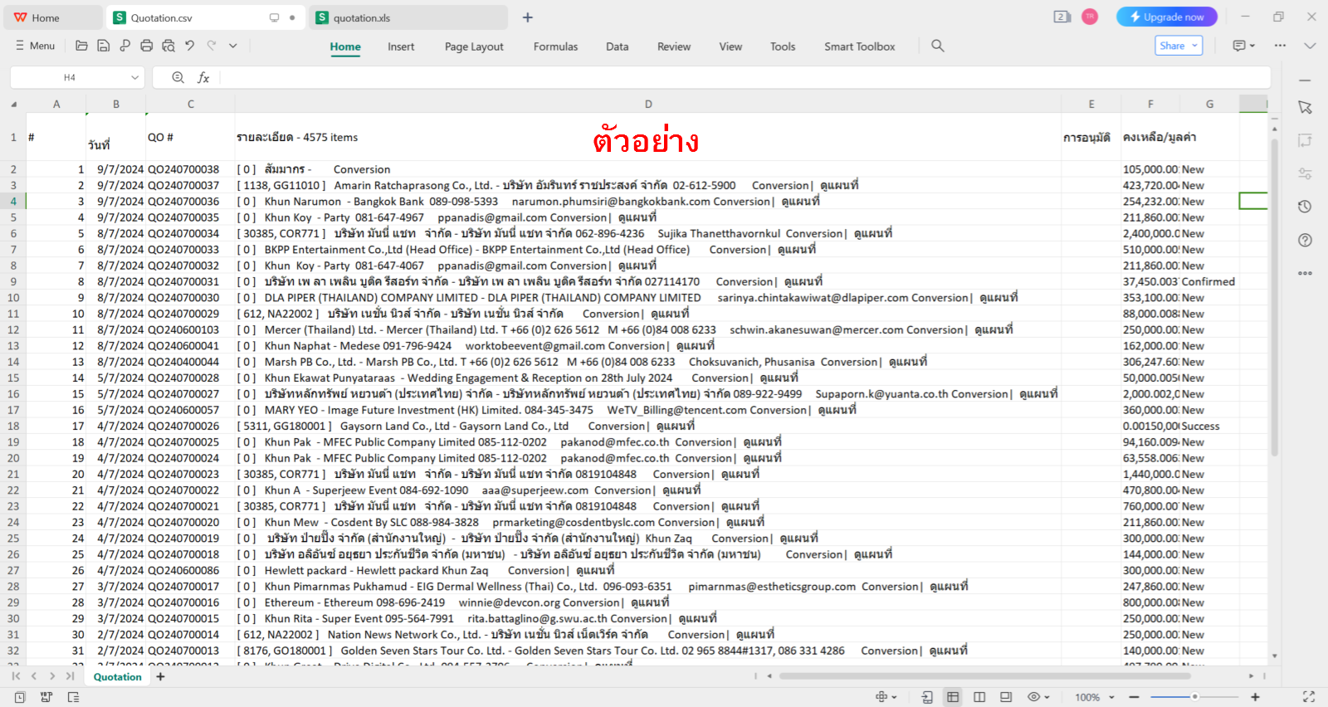Open the Data ribbon tab

tap(617, 46)
